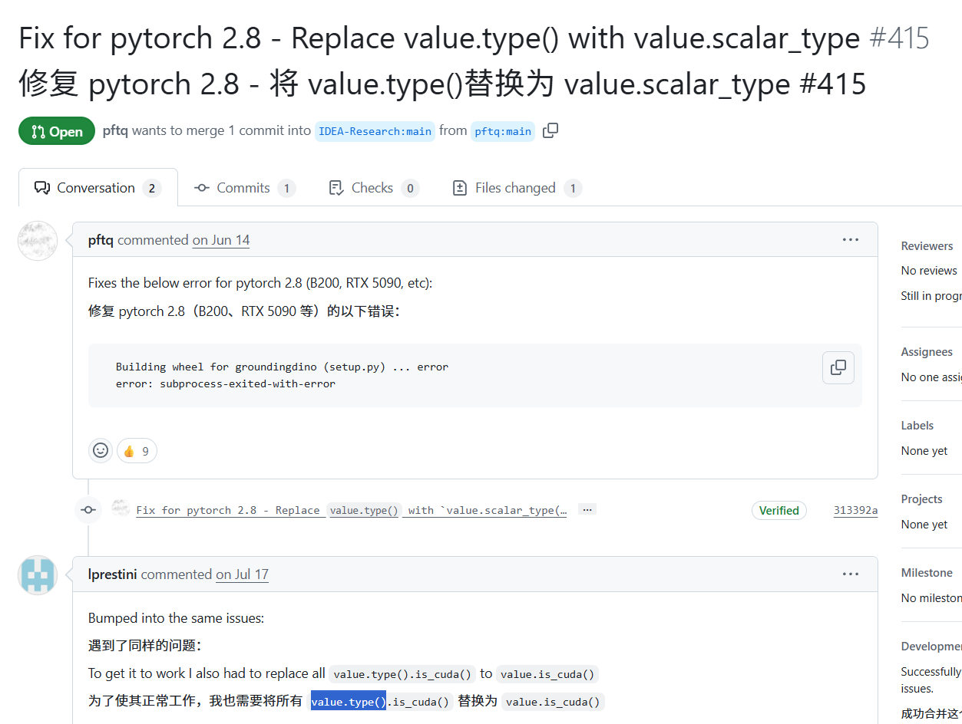The image size is (962, 724).
Task: Click the Conversation tab speech-bubble icon
Action: (42, 188)
